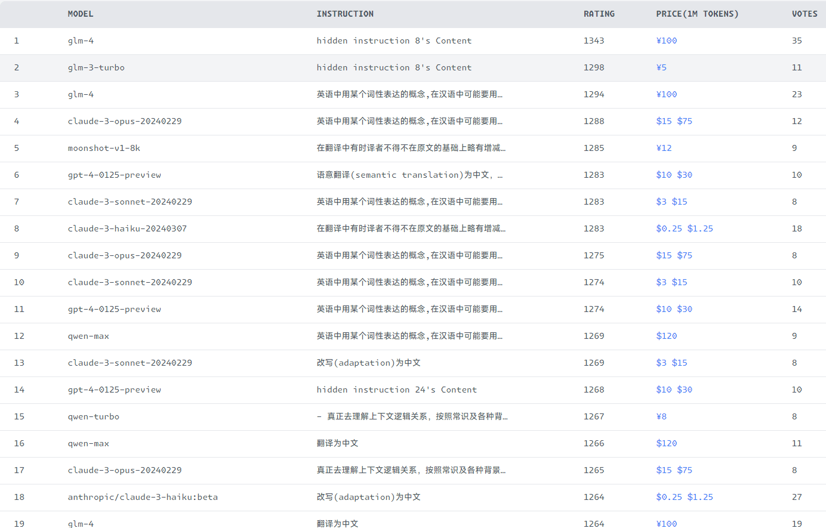Image resolution: width=826 pixels, height=528 pixels.
Task: Click the PRICE(1M TOKENS) column header
Action: pos(697,14)
